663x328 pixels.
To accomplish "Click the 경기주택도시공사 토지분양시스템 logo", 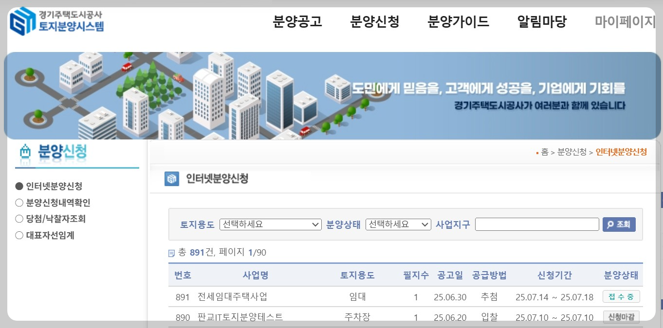I will tap(57, 21).
